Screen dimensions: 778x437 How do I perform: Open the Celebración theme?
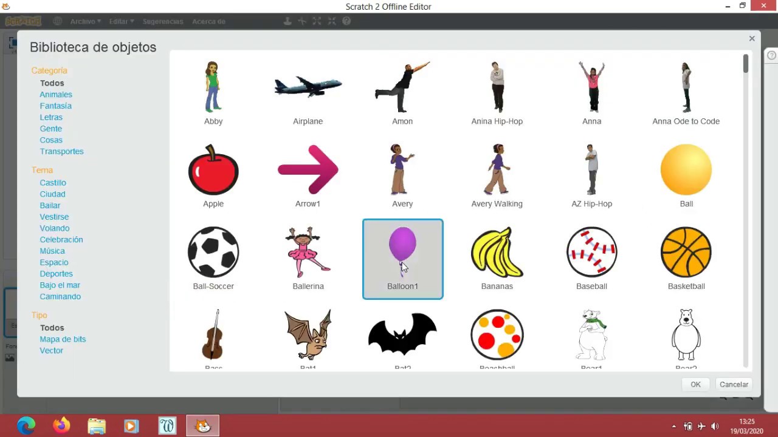coord(61,240)
